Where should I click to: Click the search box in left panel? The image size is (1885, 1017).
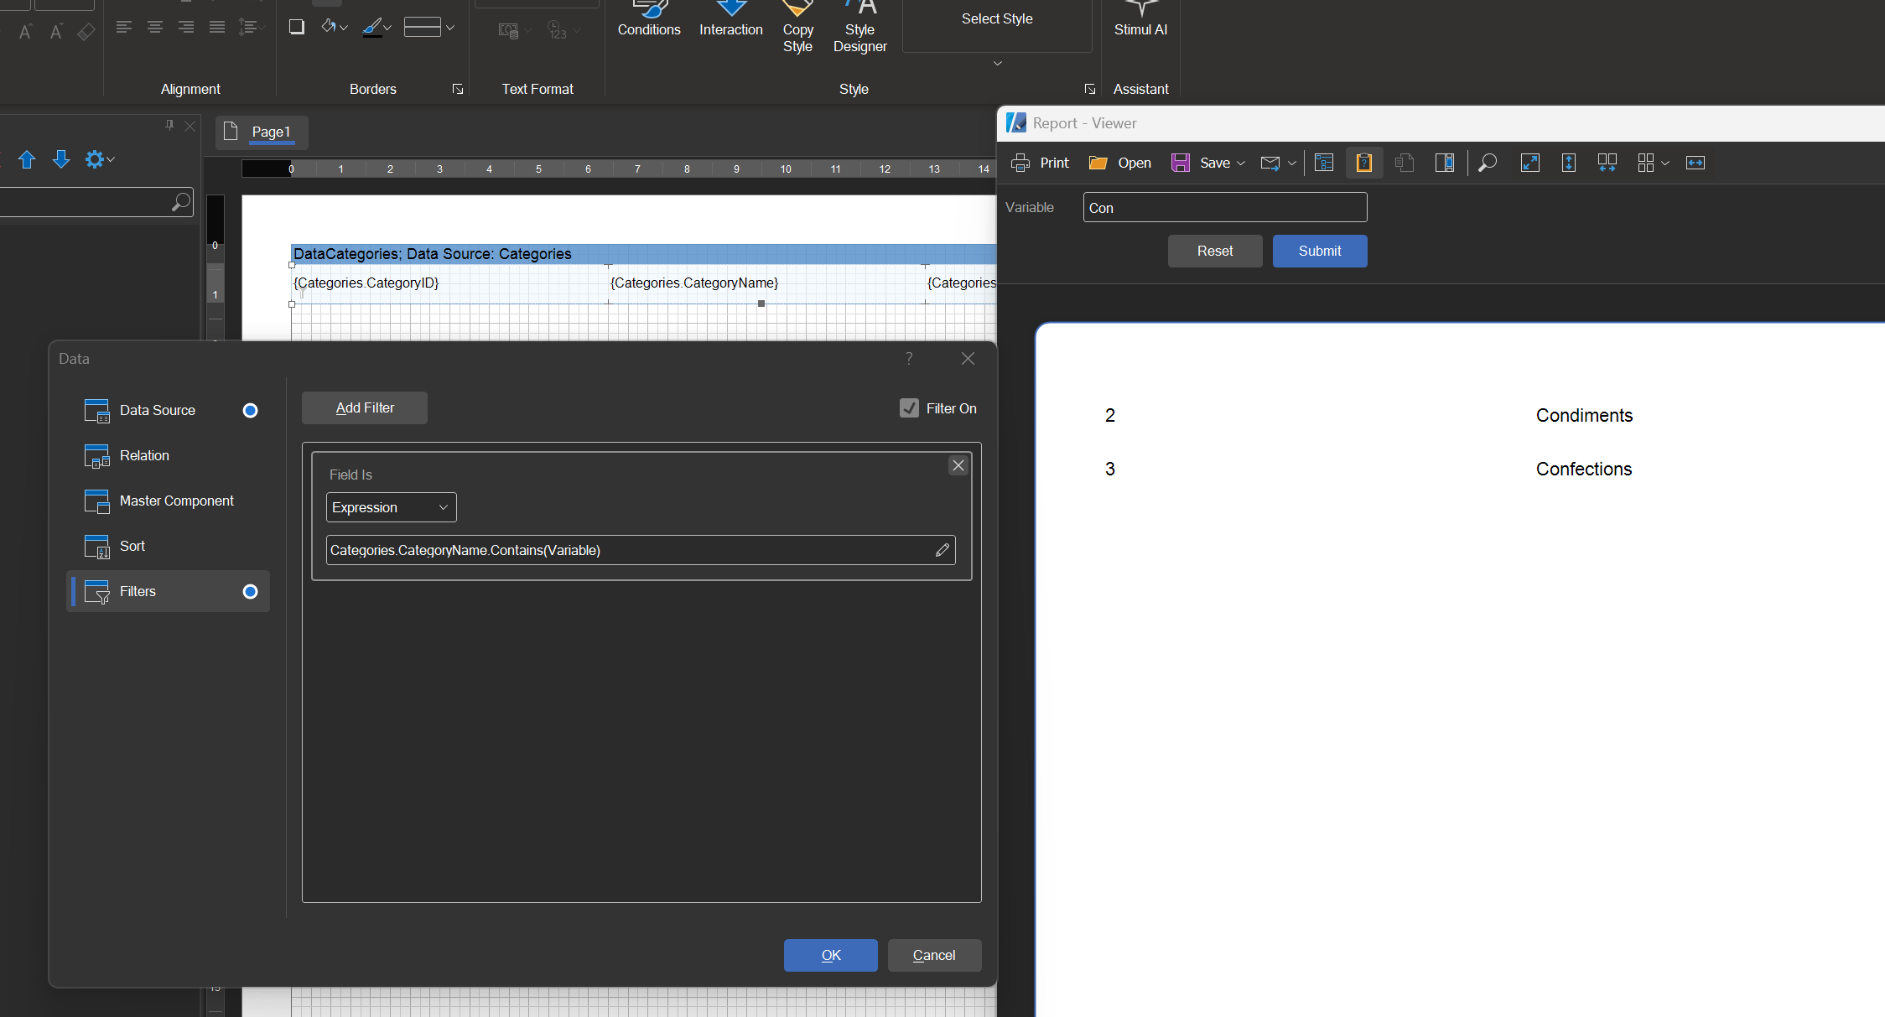tap(96, 202)
